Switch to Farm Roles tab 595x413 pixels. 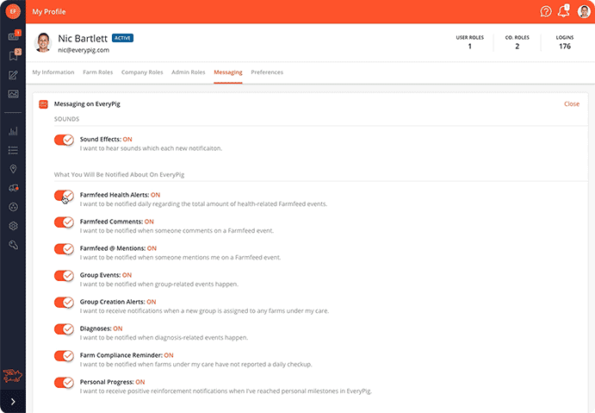coord(98,72)
